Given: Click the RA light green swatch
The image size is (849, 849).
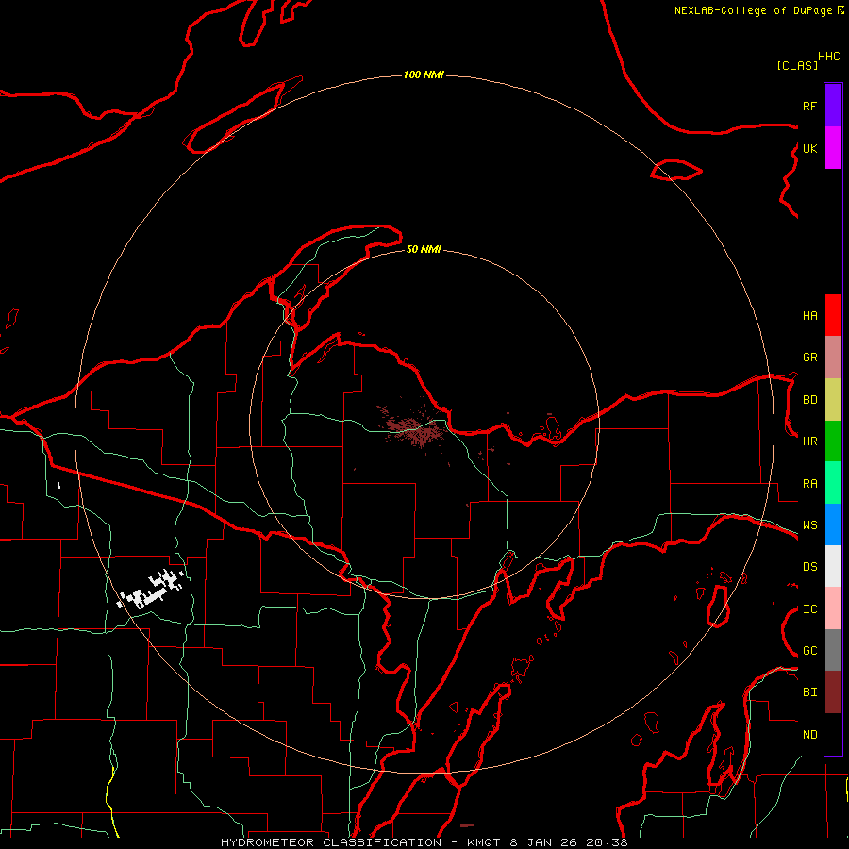Looking at the screenshot, I should click(833, 483).
